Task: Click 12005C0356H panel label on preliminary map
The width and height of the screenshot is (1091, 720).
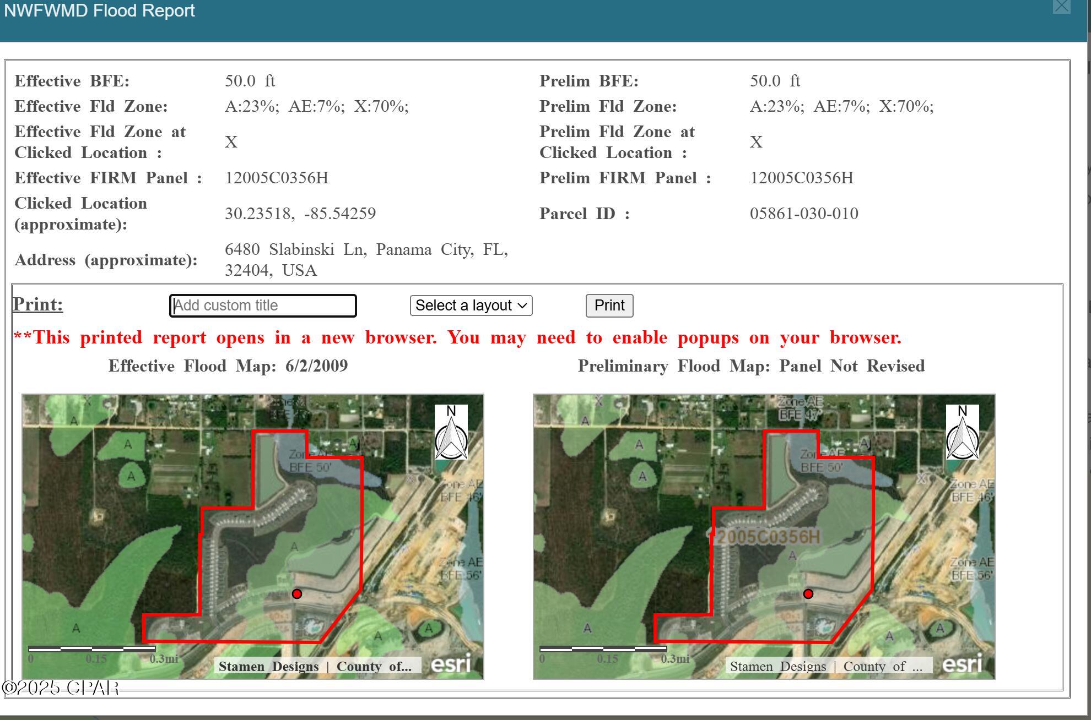Action: pos(768,537)
